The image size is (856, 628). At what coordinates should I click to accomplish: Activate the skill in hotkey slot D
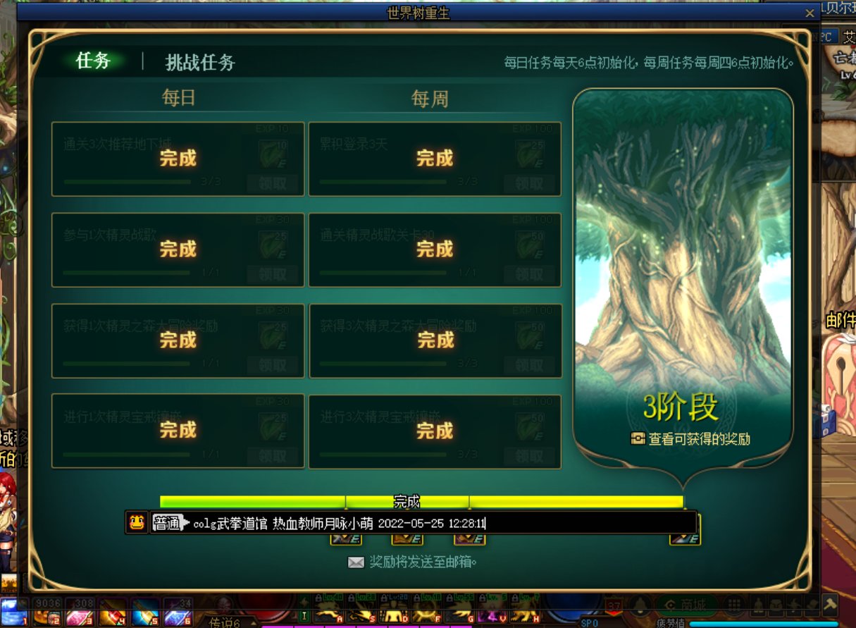pyautogui.click(x=394, y=609)
